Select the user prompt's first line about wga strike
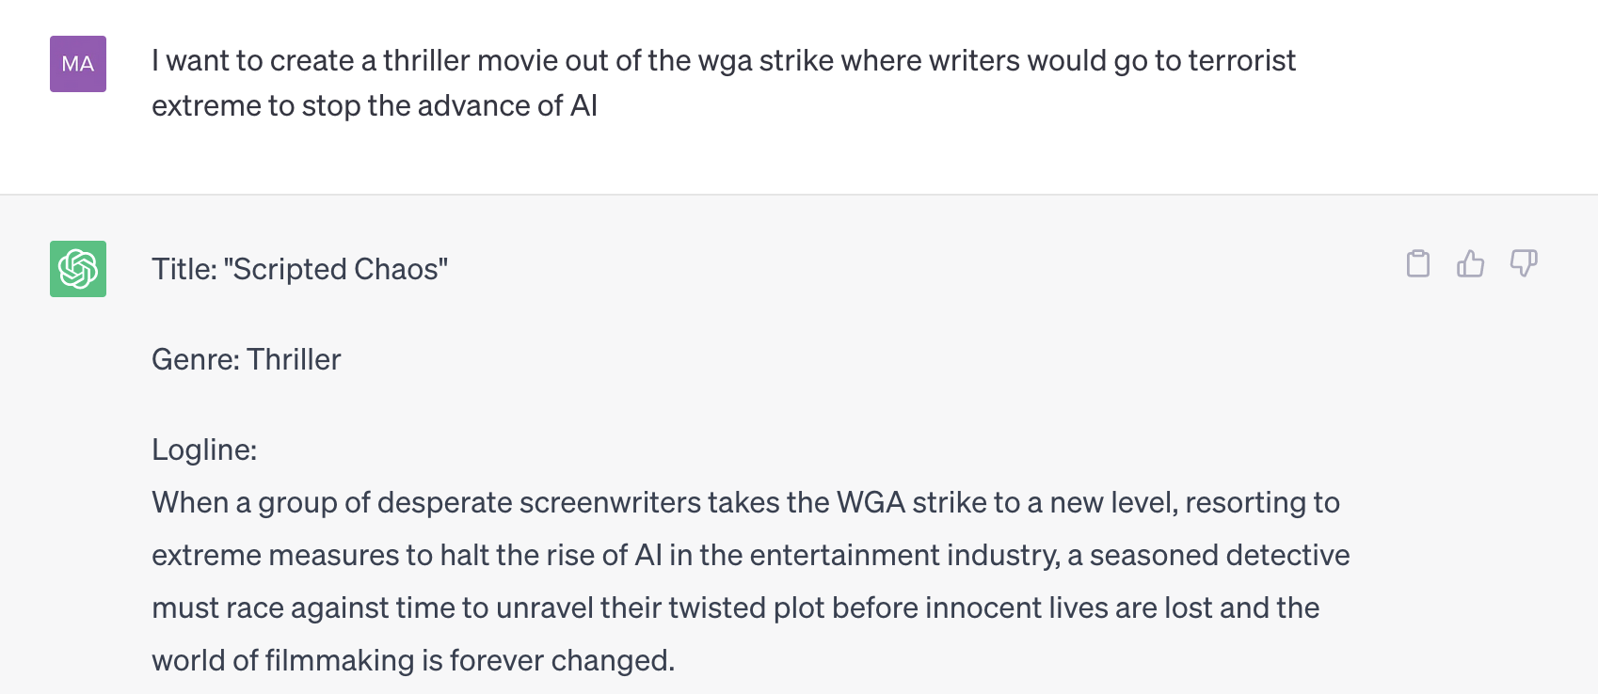This screenshot has width=1598, height=694. click(x=724, y=60)
